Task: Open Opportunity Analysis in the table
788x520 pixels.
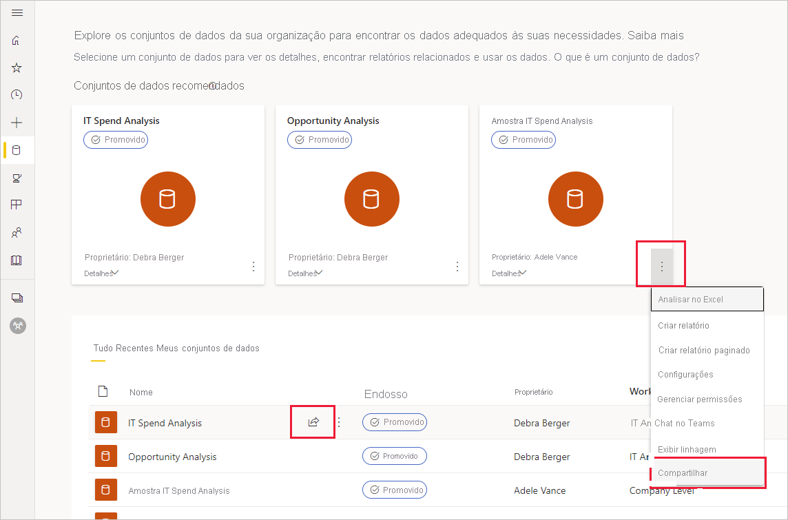Action: 172,457
